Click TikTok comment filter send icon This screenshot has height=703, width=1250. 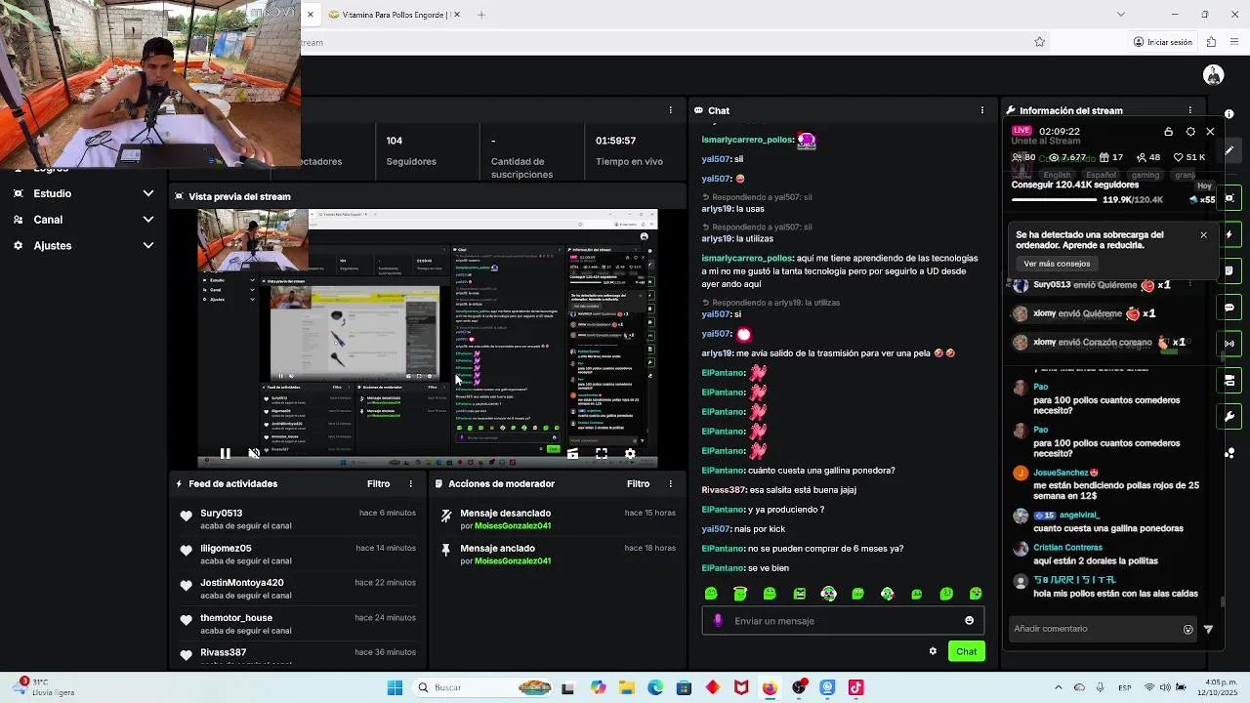pyautogui.click(x=1208, y=629)
